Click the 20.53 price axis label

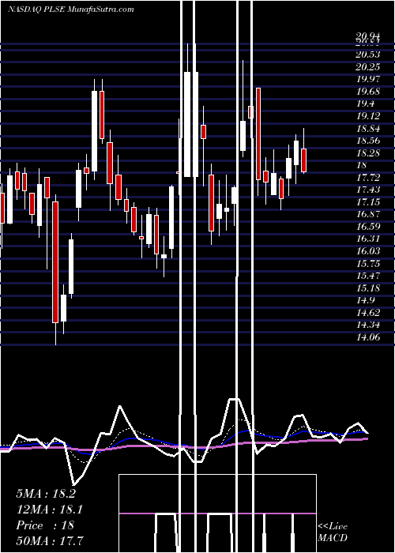point(368,55)
